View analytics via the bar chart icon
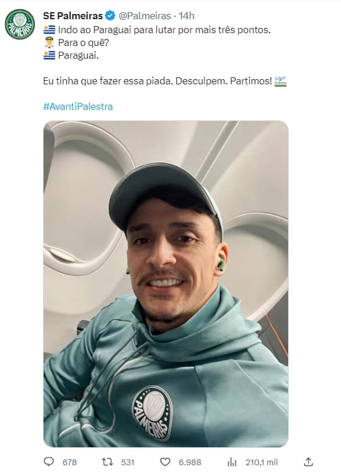The height and width of the screenshot is (474, 341). 232,462
